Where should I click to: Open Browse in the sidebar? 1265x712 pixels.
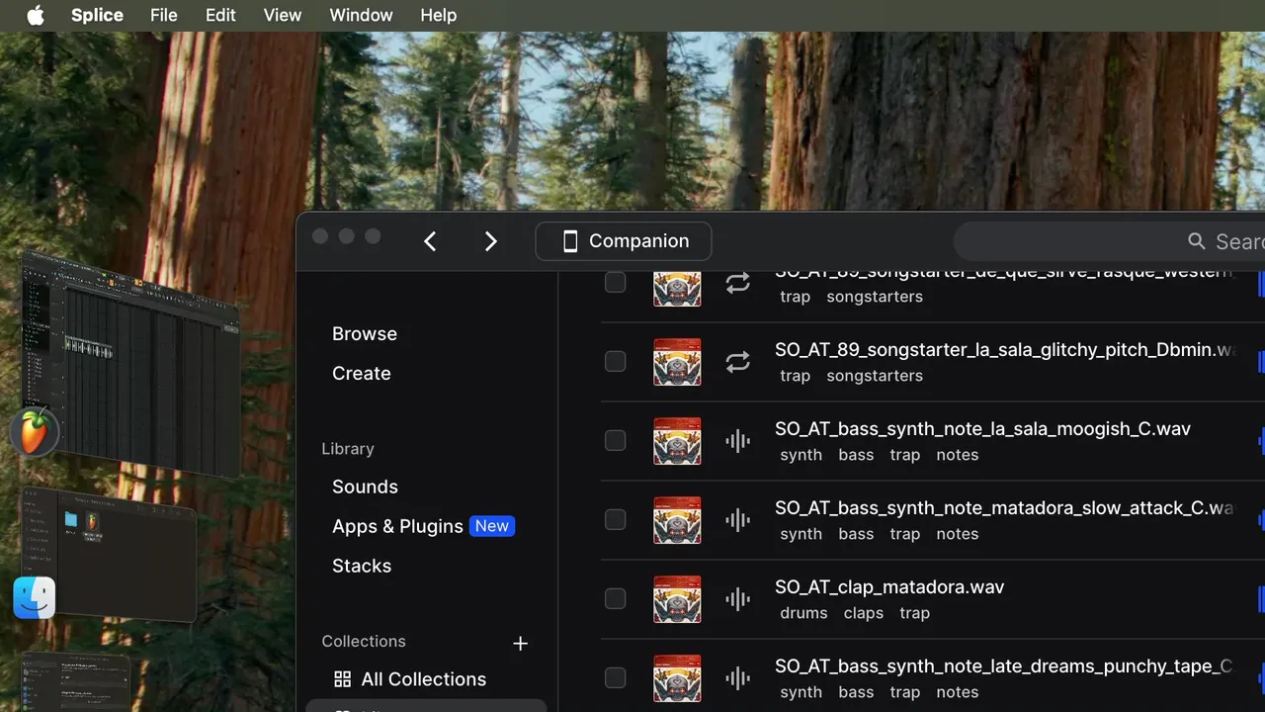pyautogui.click(x=365, y=334)
